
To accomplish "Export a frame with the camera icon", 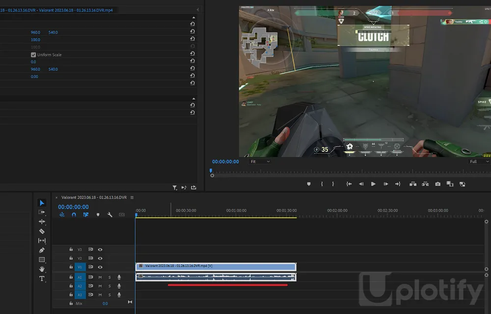I will [438, 184].
